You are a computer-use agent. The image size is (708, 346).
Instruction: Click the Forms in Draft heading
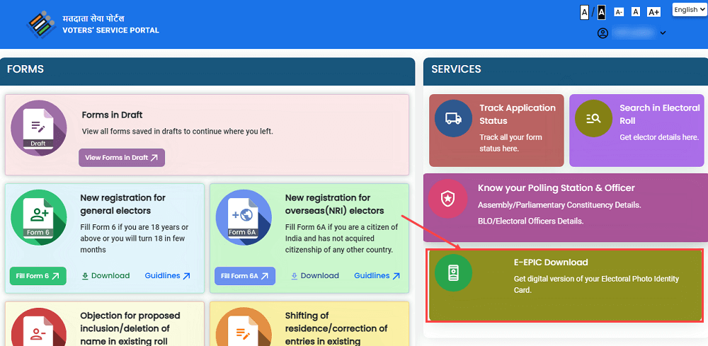pyautogui.click(x=113, y=115)
